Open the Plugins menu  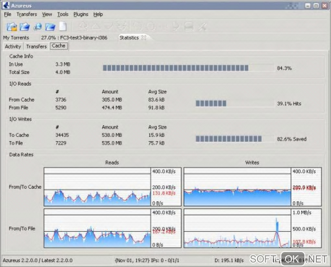click(81, 14)
